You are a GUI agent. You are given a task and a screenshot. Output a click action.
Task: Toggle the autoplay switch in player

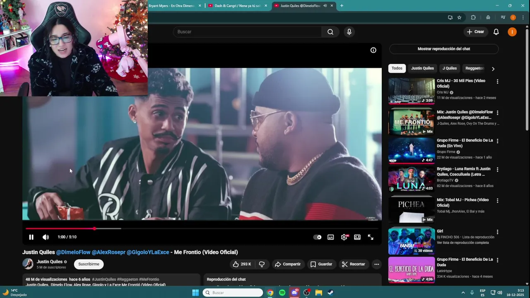click(318, 237)
